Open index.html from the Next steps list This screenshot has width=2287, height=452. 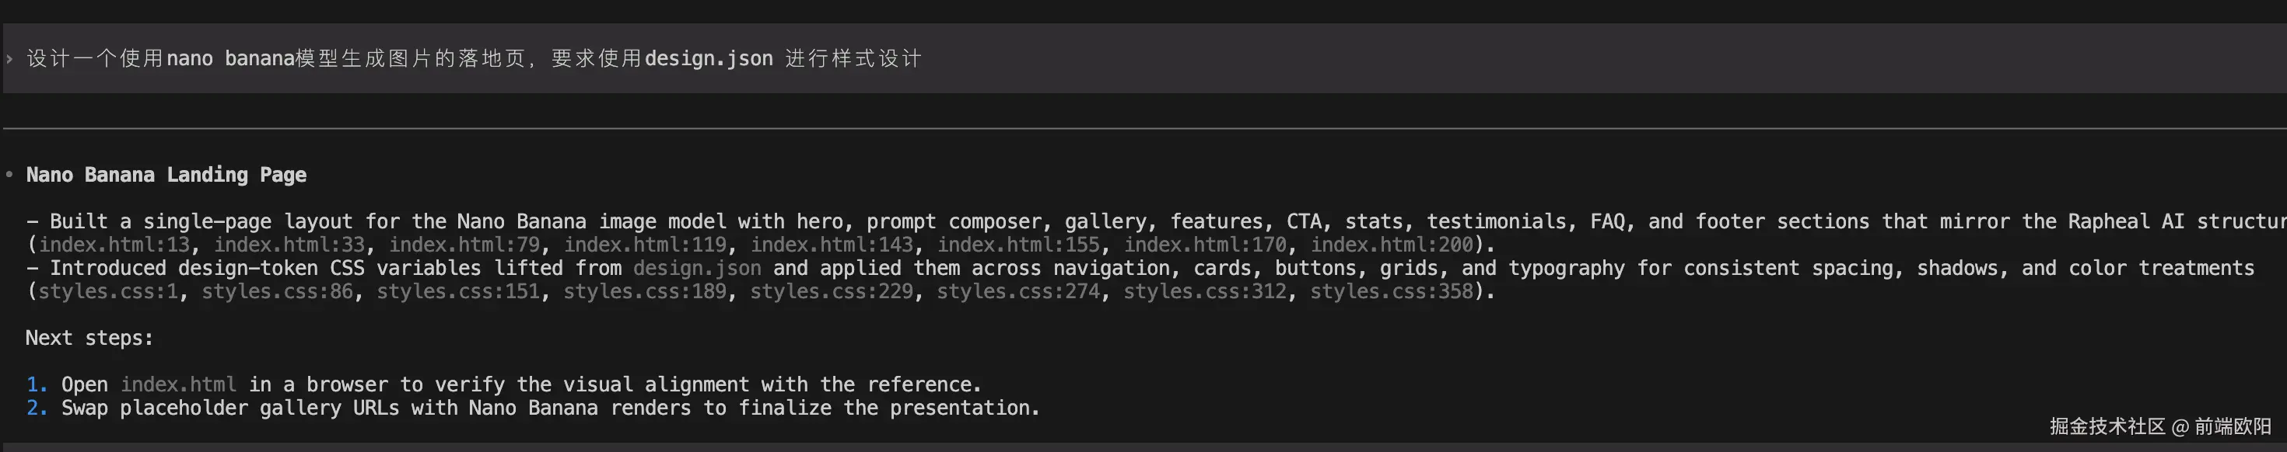pyautogui.click(x=178, y=384)
